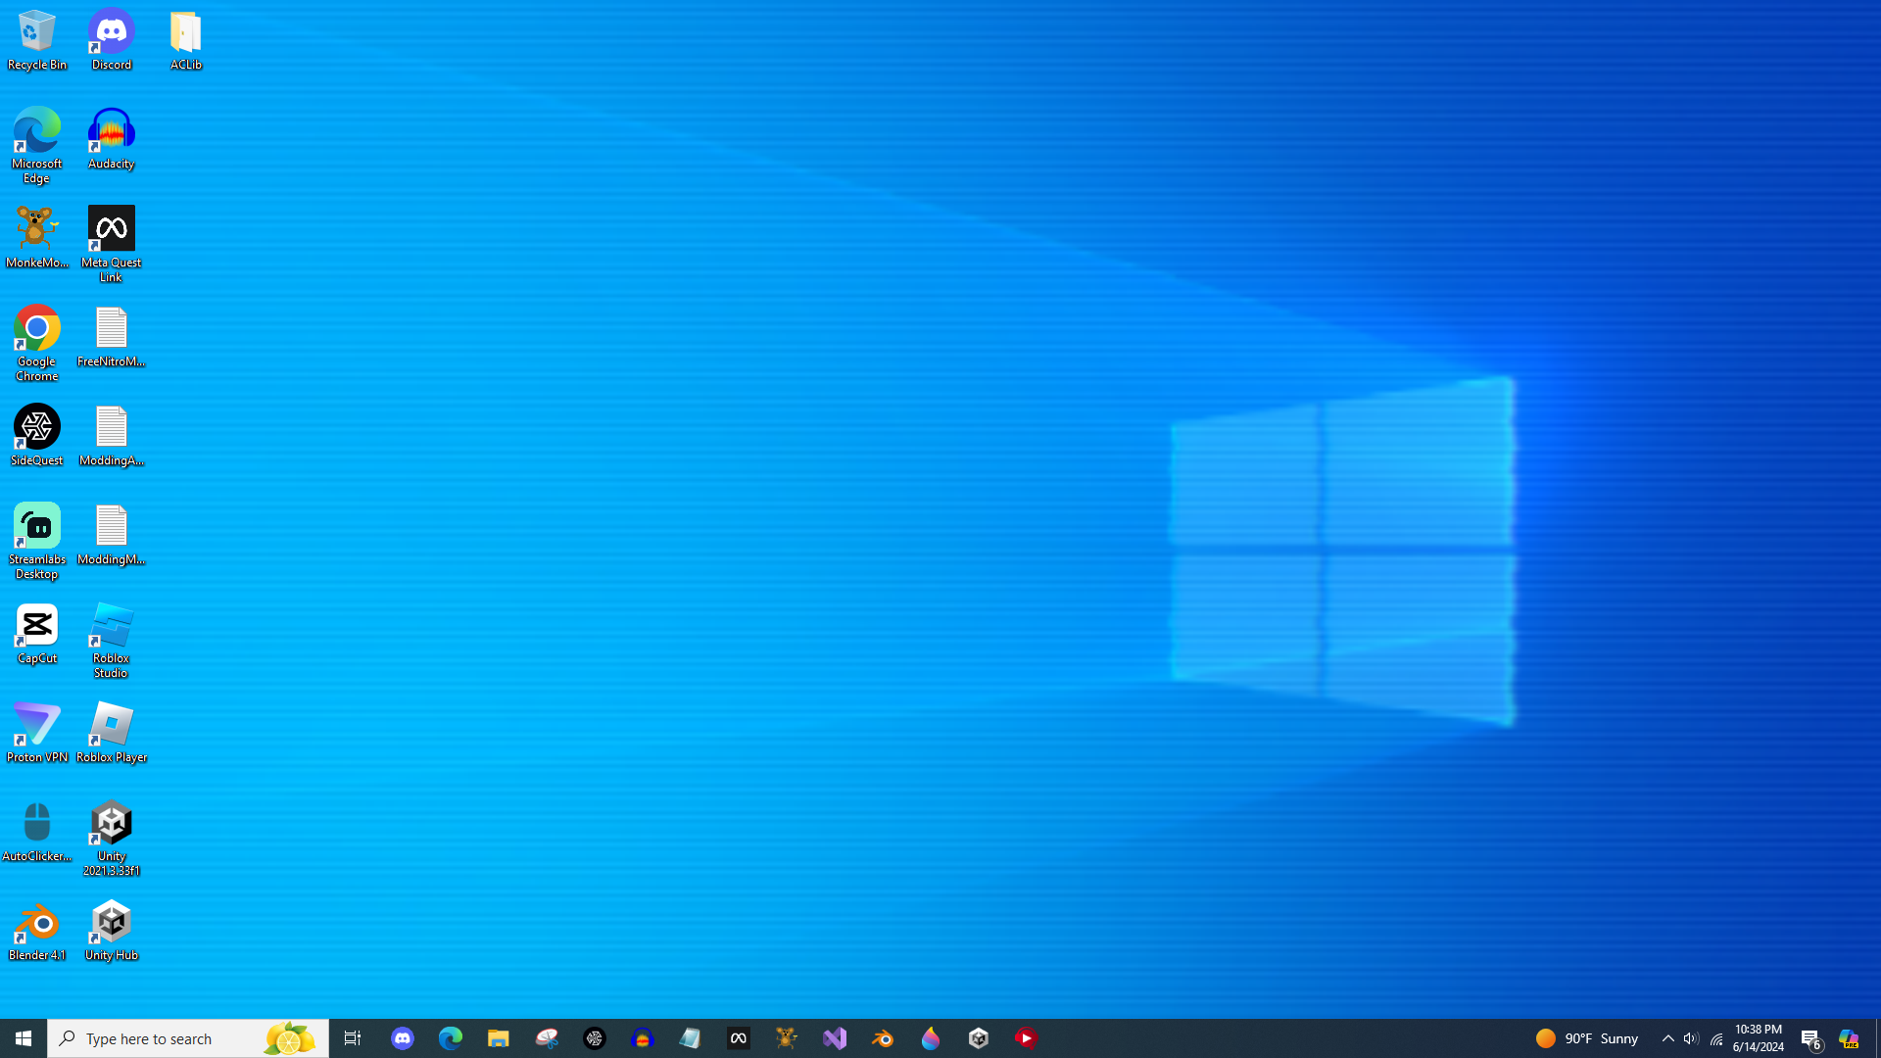Open the Wi-Fi network flyout
This screenshot has width=1881, height=1058.
click(x=1715, y=1038)
